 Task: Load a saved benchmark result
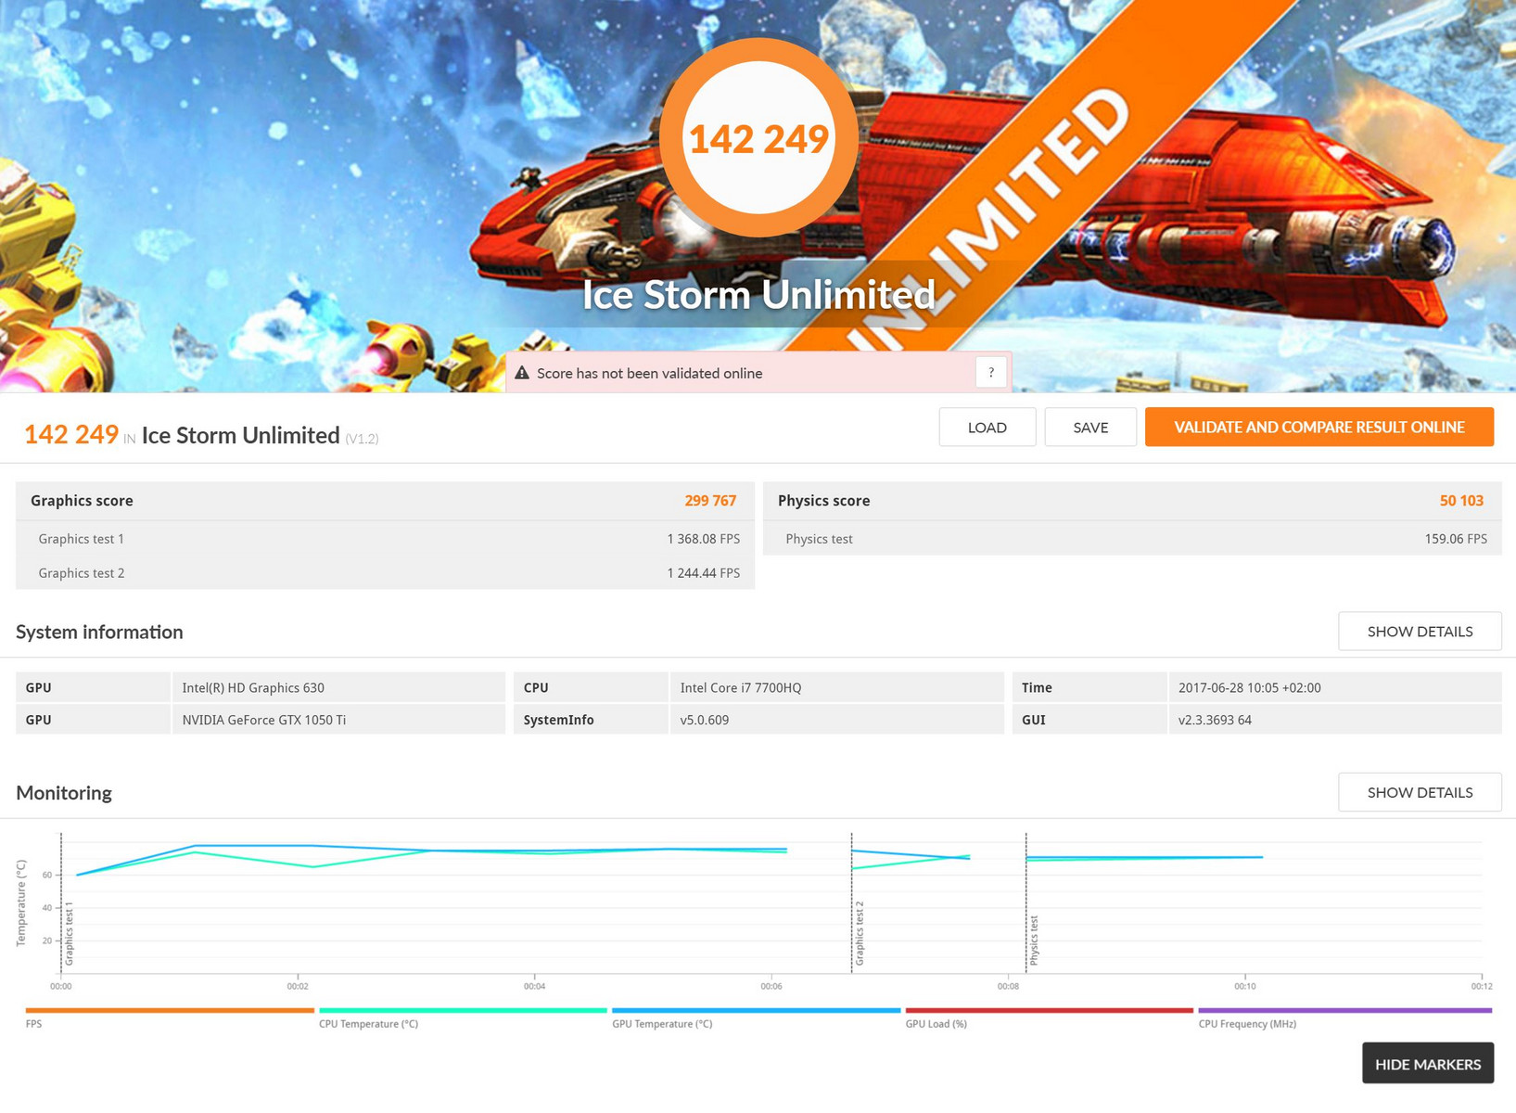[x=987, y=428]
